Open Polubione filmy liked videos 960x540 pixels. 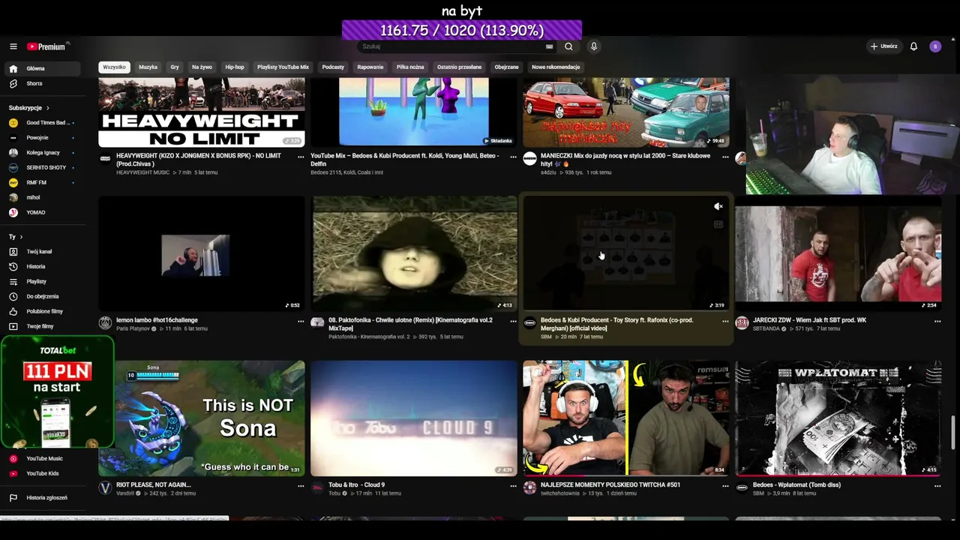(41, 311)
